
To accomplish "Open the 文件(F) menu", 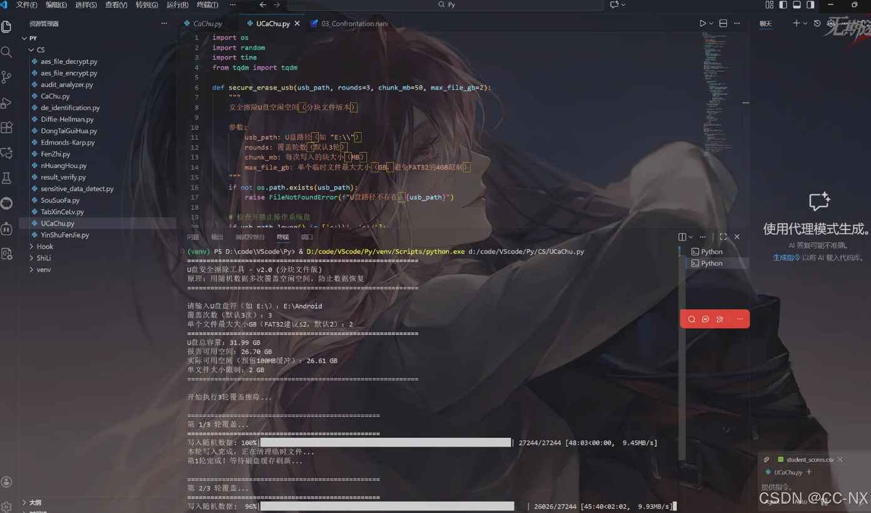I will [26, 4].
